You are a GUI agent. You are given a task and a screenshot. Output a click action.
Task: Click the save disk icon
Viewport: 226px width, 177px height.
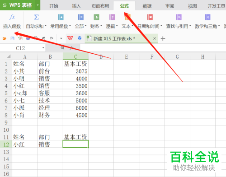click(13, 38)
